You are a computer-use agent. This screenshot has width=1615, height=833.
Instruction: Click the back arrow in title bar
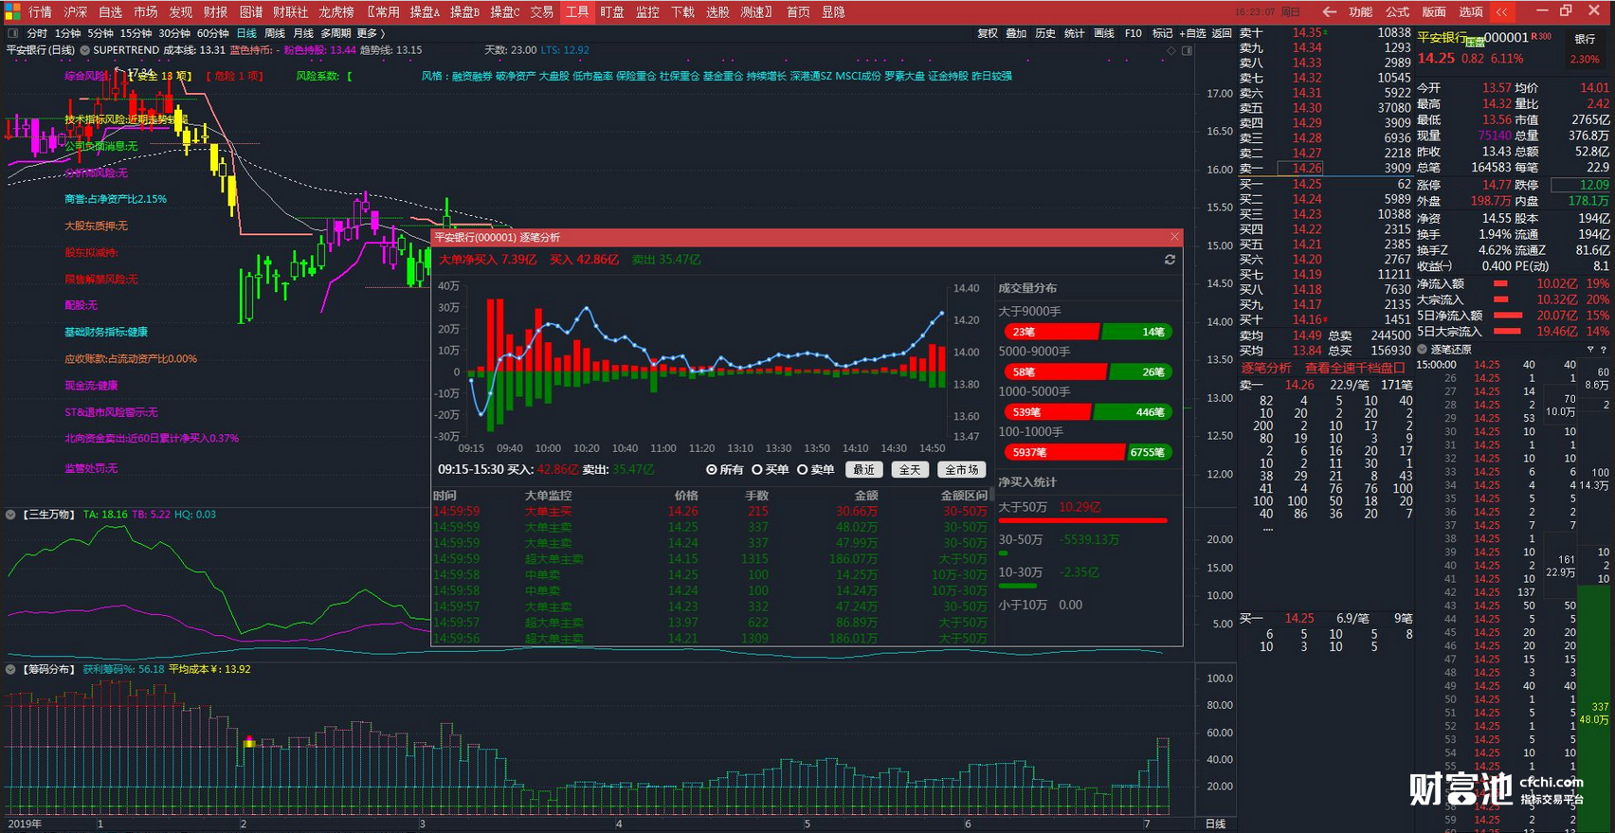[x=1329, y=12]
